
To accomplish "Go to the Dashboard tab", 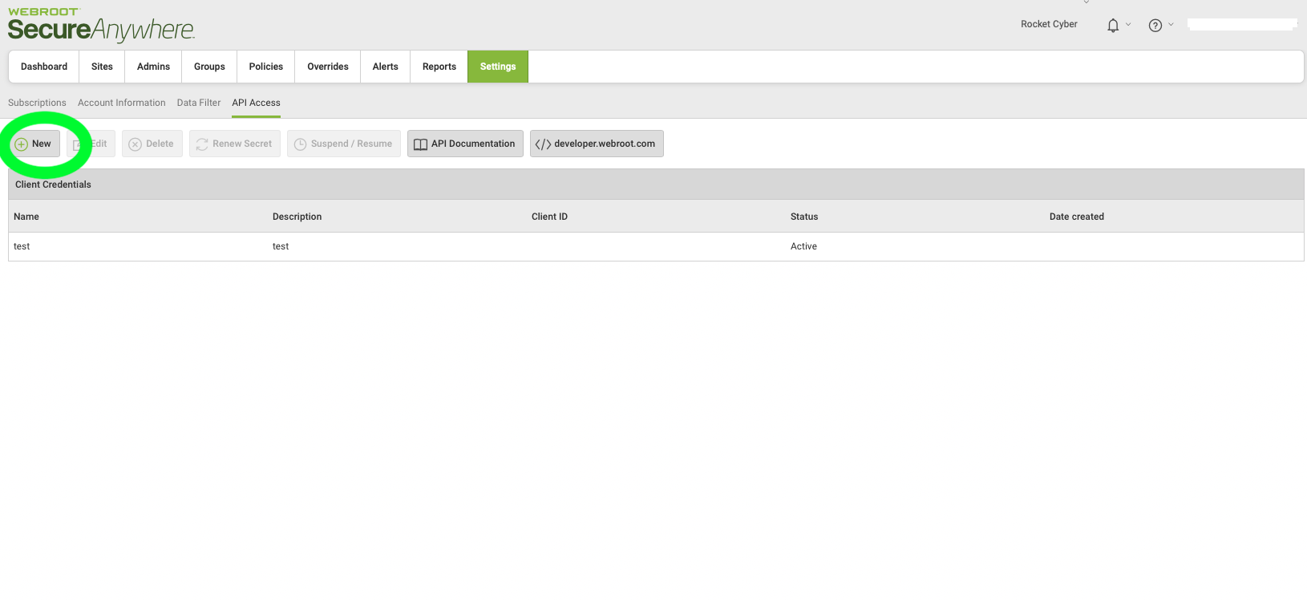I will click(44, 67).
